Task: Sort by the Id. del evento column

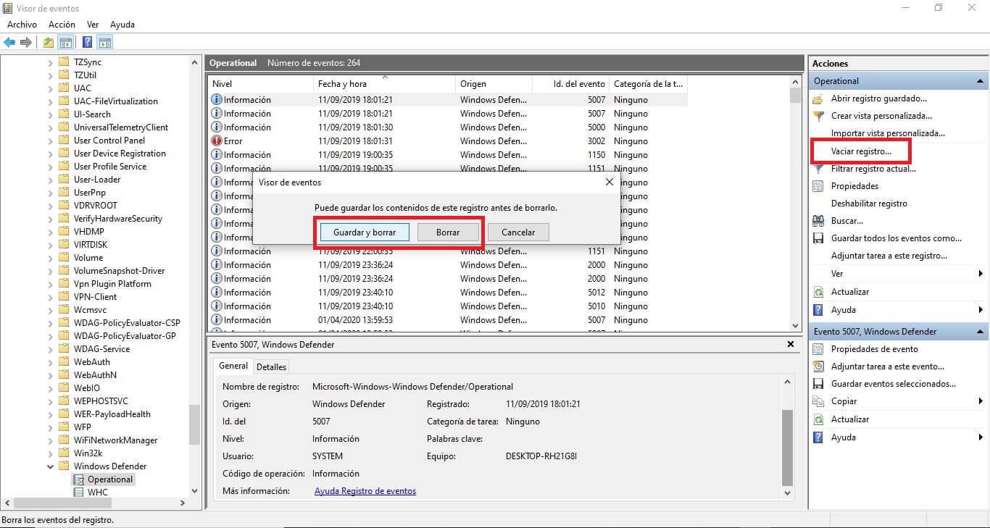Action: pos(570,84)
